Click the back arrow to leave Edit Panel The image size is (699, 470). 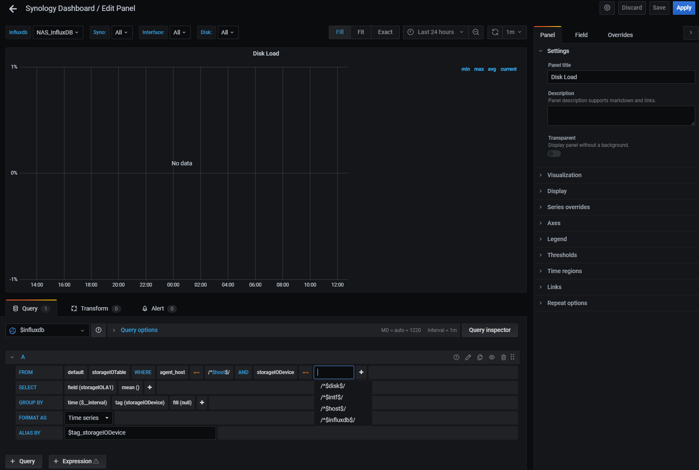pyautogui.click(x=13, y=9)
